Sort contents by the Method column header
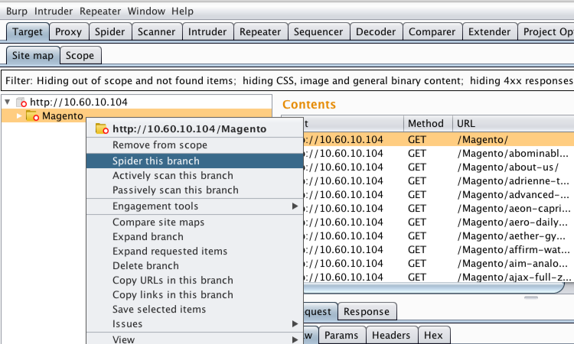The height and width of the screenshot is (344, 574). pyautogui.click(x=428, y=124)
